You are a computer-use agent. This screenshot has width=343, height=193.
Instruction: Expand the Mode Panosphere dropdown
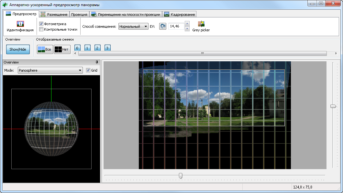pos(50,70)
